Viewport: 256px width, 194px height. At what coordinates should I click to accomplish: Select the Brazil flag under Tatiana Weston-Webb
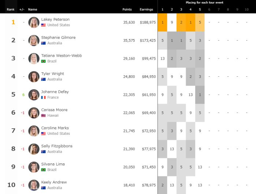click(x=43, y=61)
